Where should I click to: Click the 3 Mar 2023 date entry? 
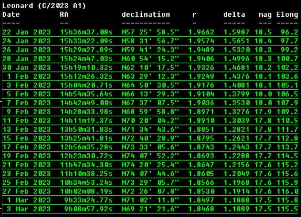point(29,209)
